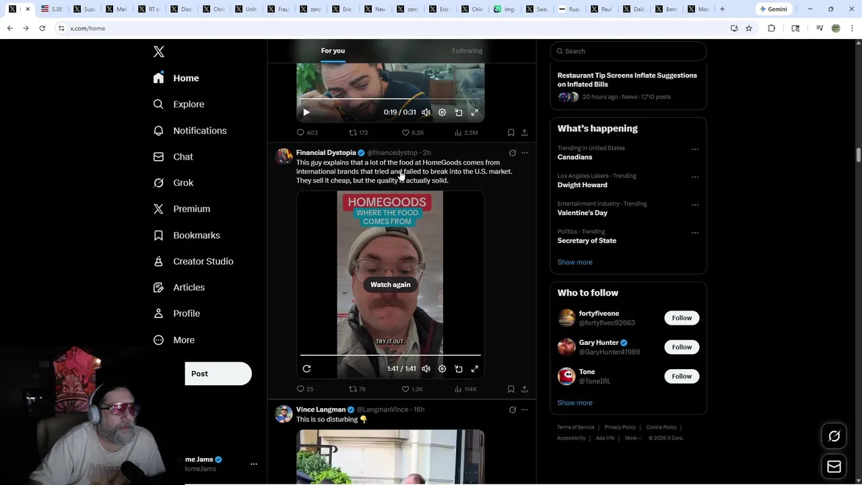
Task: Enter fullscreen on HomeGoods video
Action: 475,368
